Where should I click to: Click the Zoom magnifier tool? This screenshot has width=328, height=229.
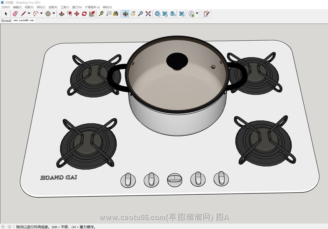tap(140, 14)
